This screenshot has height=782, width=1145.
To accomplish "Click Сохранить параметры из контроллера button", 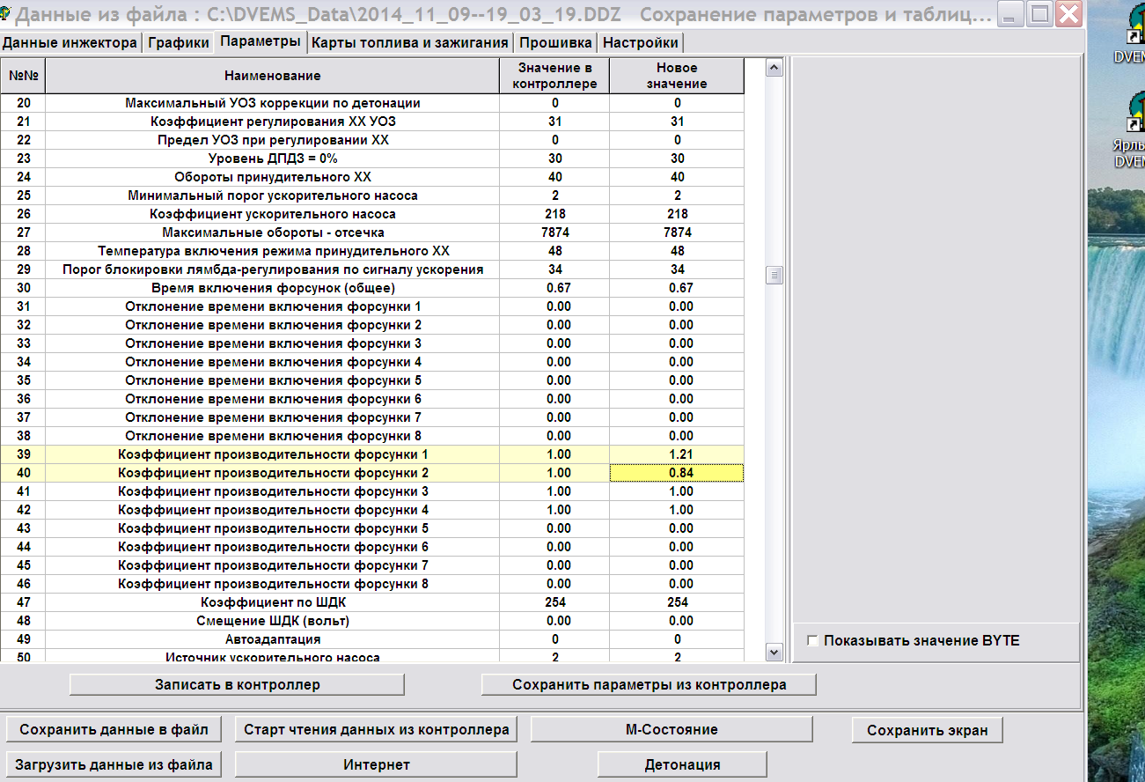I will coord(649,684).
